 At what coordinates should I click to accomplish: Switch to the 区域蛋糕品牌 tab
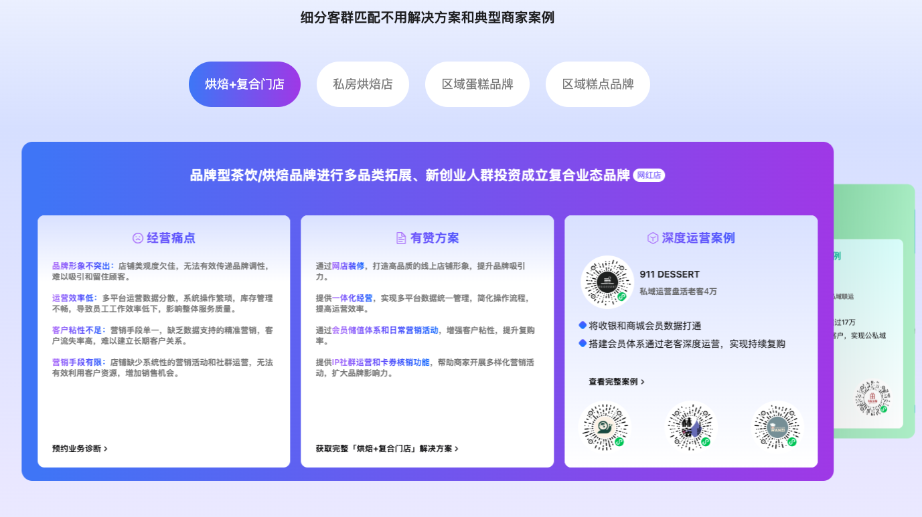pyautogui.click(x=477, y=84)
